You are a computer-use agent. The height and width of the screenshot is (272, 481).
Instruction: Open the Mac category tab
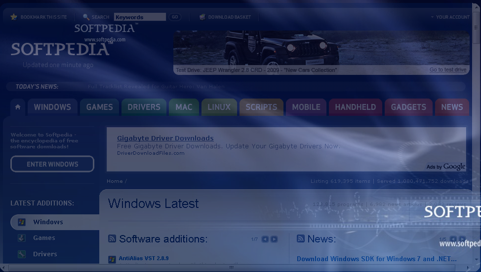click(184, 107)
